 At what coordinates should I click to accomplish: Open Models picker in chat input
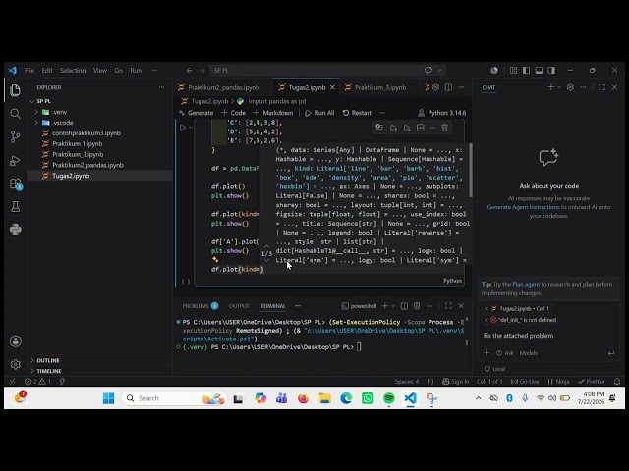click(x=529, y=353)
